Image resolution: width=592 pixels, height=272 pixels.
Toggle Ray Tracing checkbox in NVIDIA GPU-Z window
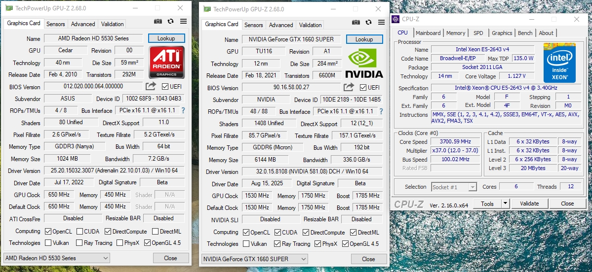click(277, 244)
